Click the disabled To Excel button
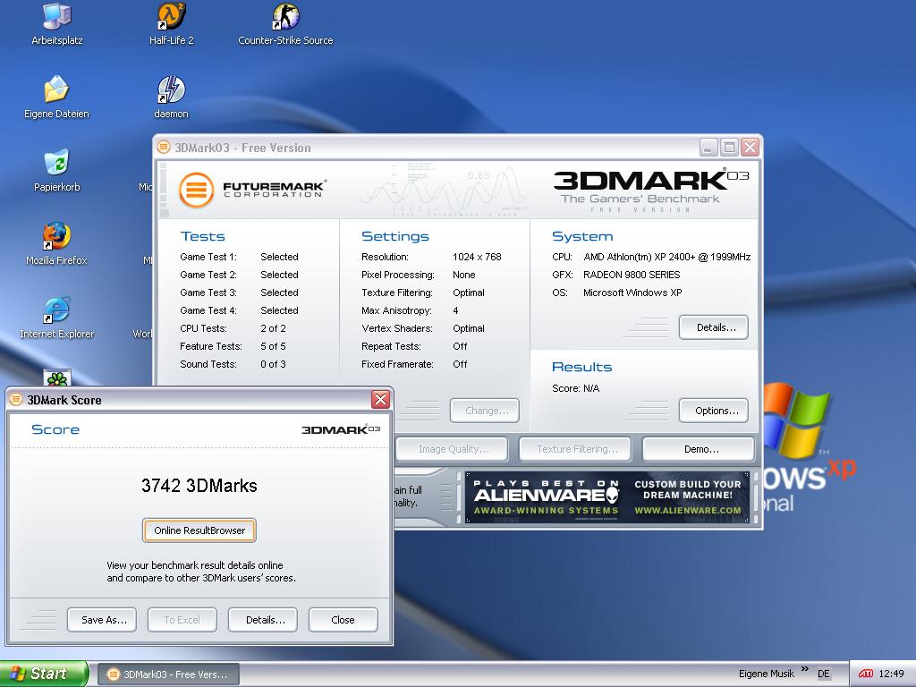Screen dimensions: 916x687 tap(182, 620)
